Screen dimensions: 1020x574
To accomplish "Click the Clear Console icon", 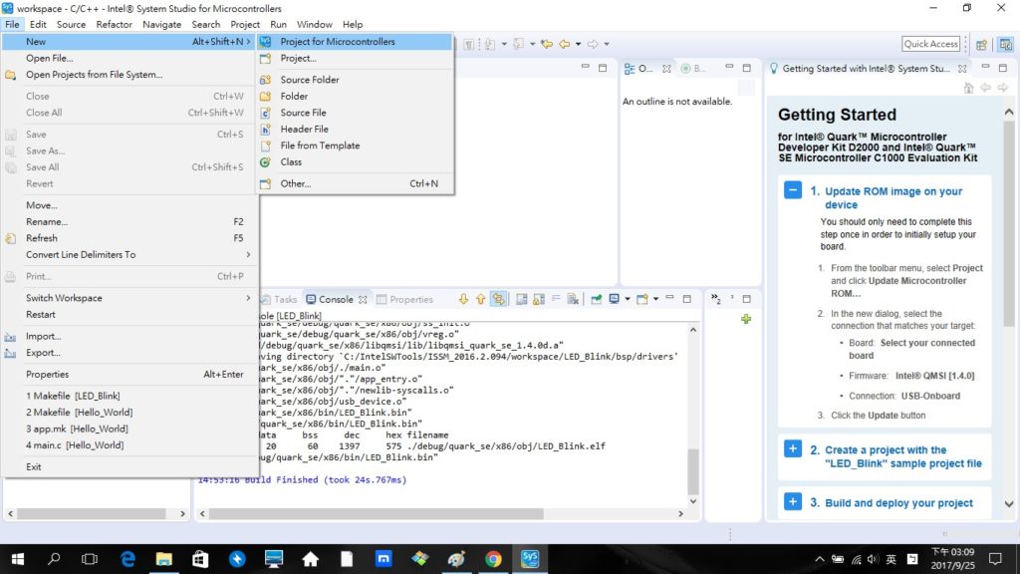I will tap(573, 299).
